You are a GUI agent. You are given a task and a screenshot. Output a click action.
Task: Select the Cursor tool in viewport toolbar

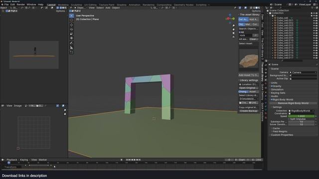tap(71, 20)
